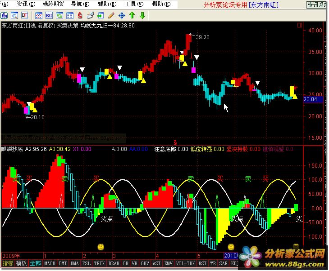329x271 pixels.
Task: Select the FSL indicator tab
Action: pos(87,263)
